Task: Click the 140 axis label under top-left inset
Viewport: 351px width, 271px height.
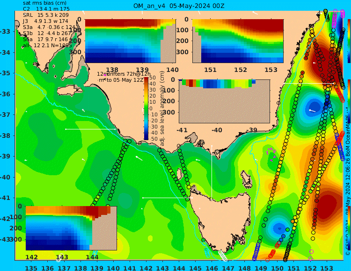Action: [x=172, y=70]
